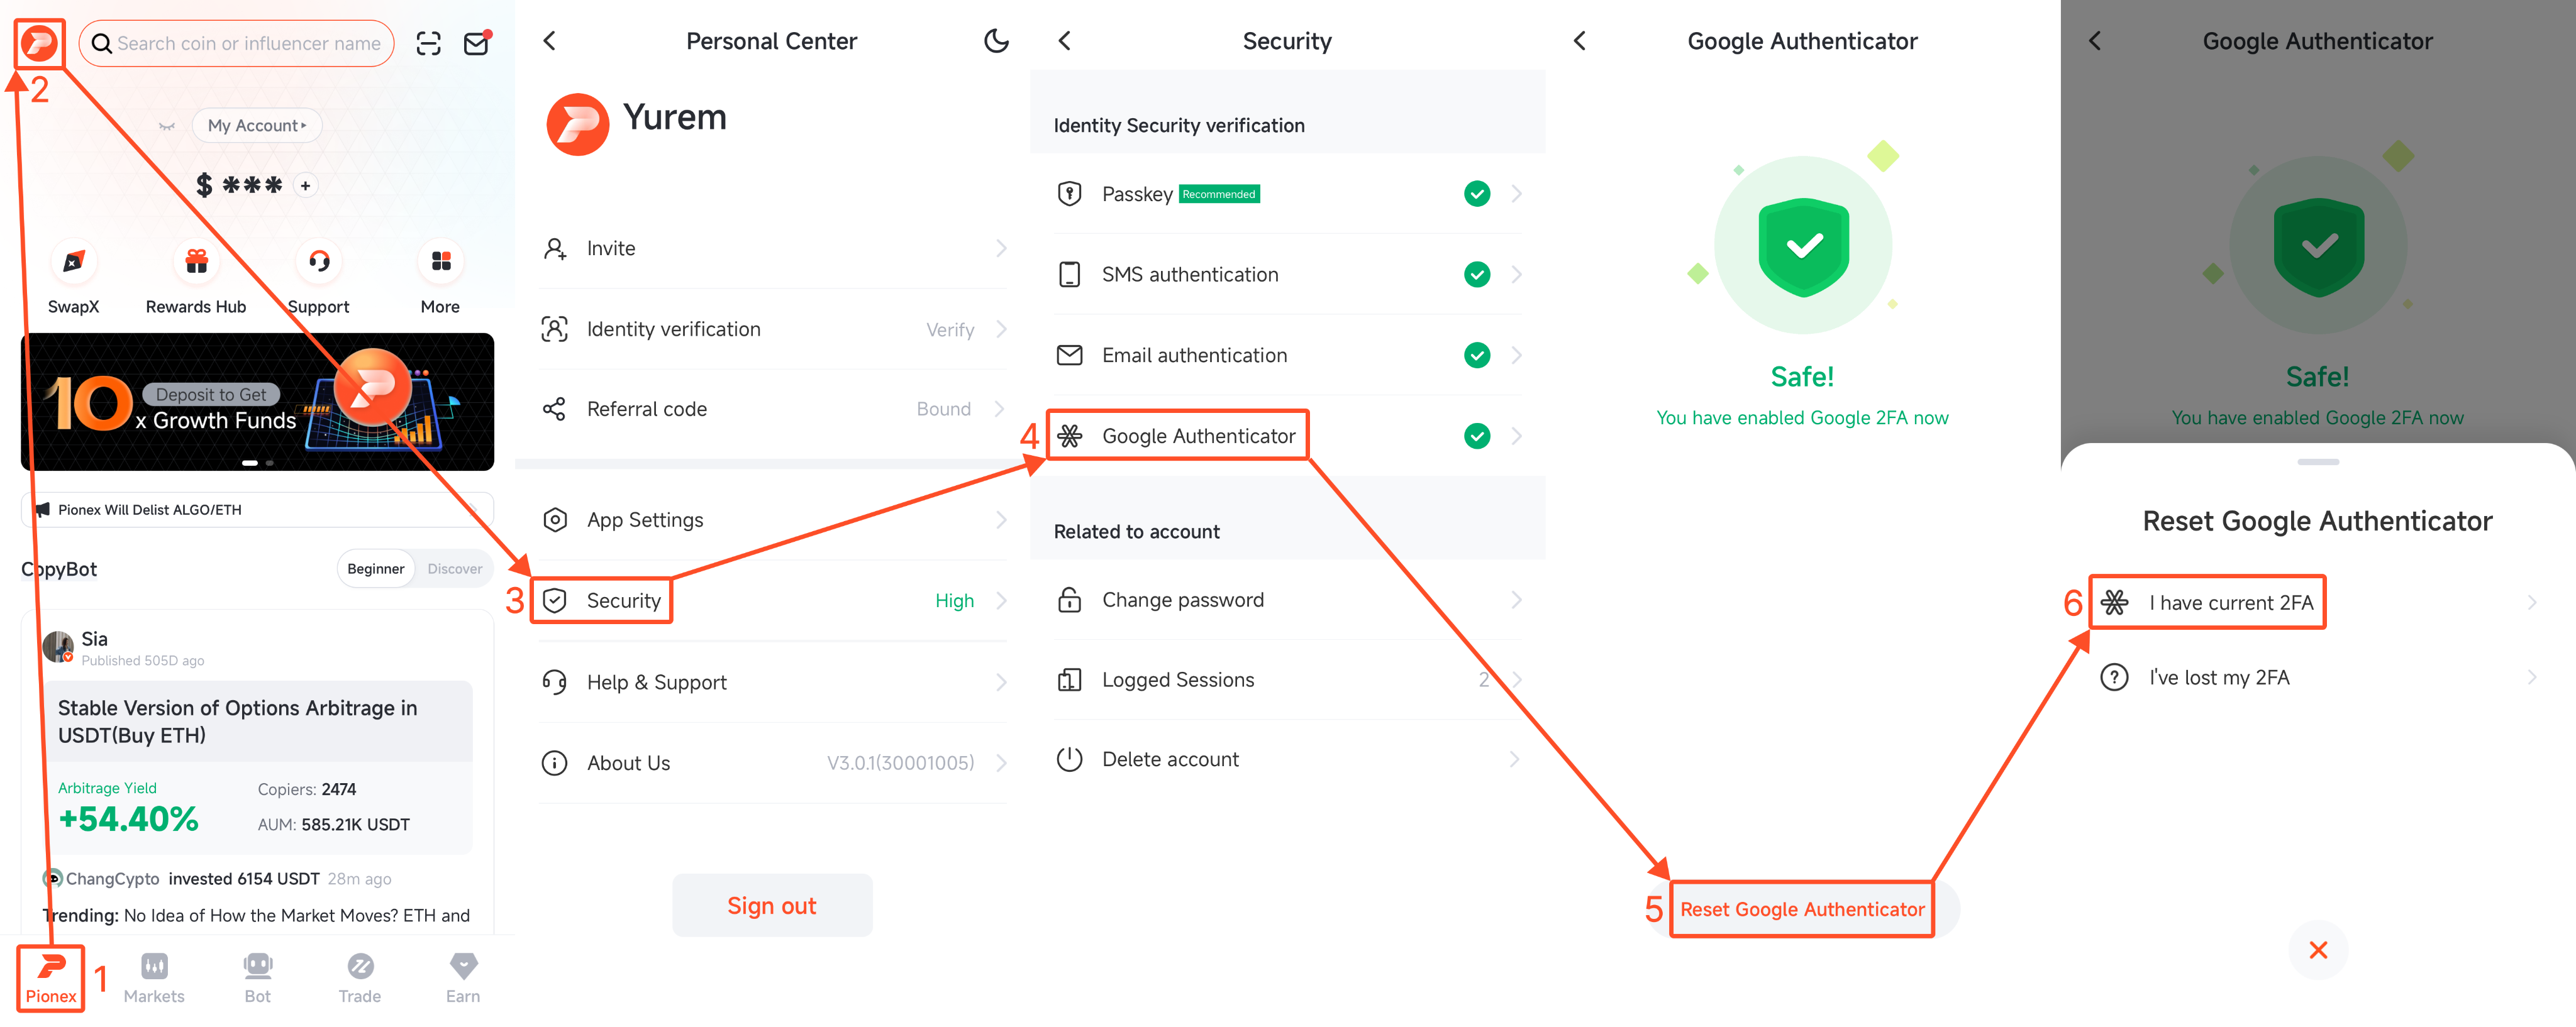Open Email authentication envelope icon
The height and width of the screenshot is (1027, 2576).
[1069, 354]
